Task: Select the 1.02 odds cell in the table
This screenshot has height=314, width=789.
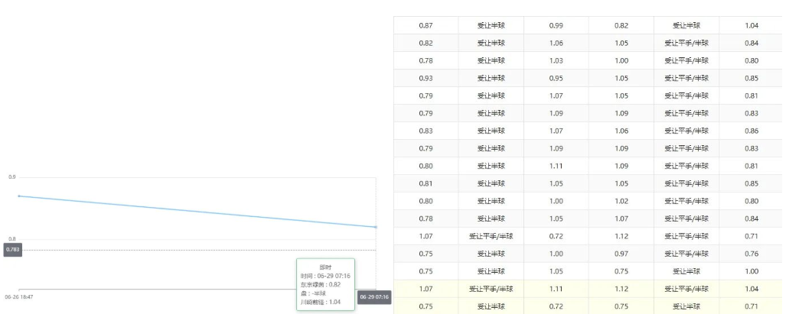Action: coord(621,201)
